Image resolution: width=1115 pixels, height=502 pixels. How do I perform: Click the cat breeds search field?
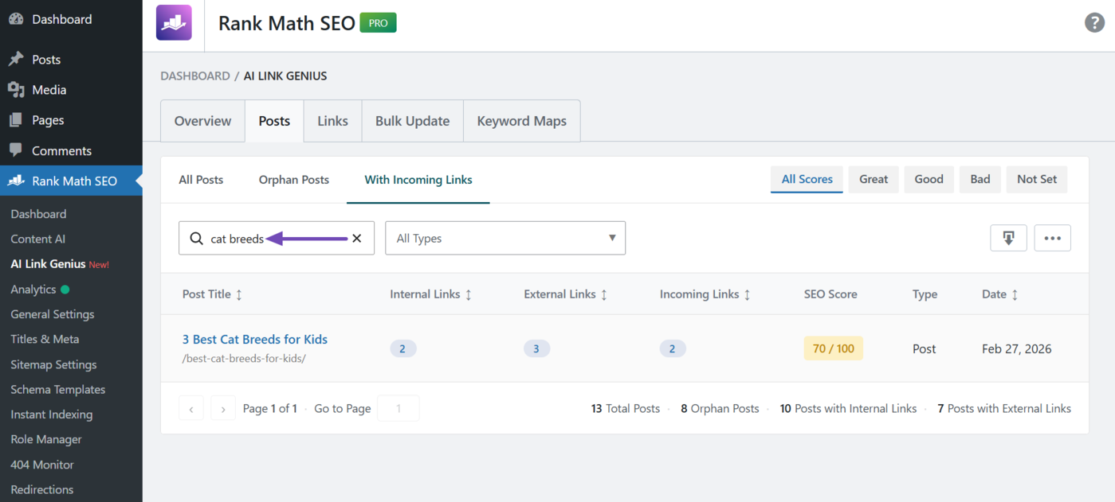(277, 238)
